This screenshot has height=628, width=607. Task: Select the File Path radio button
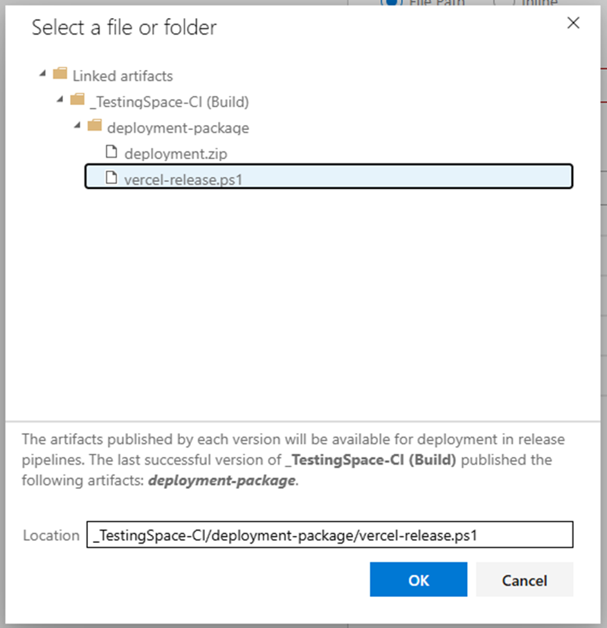390,2
